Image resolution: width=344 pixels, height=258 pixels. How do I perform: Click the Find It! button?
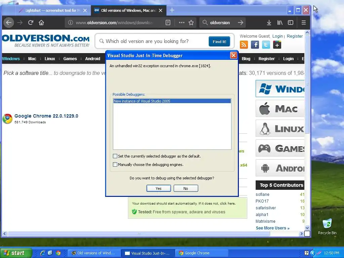219,41
